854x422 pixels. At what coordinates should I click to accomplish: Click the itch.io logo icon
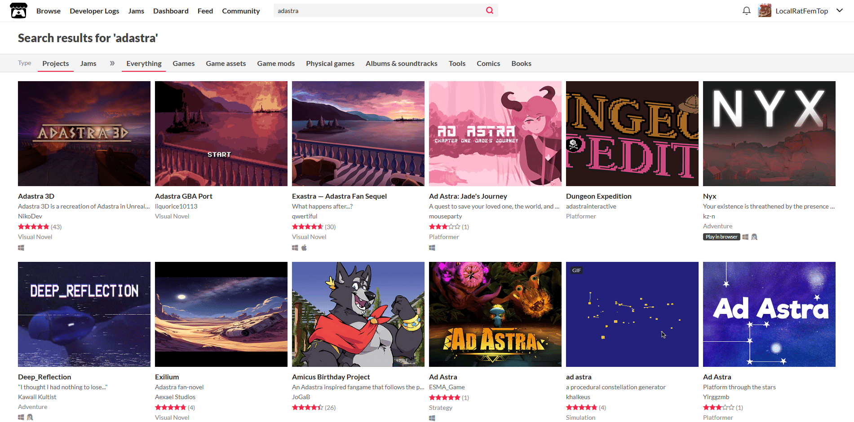18,11
